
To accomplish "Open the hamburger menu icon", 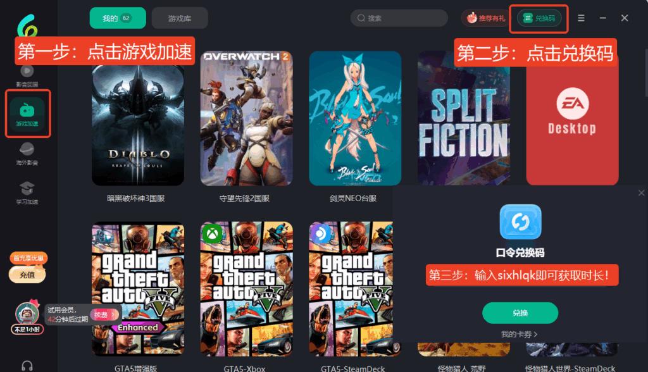I will (x=581, y=18).
